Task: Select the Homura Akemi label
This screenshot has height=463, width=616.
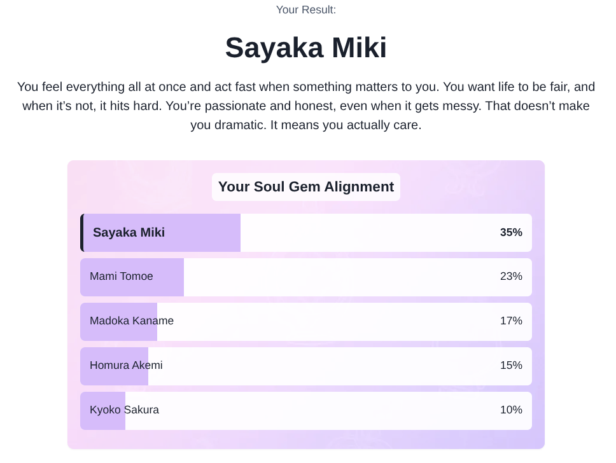Action: tap(126, 365)
